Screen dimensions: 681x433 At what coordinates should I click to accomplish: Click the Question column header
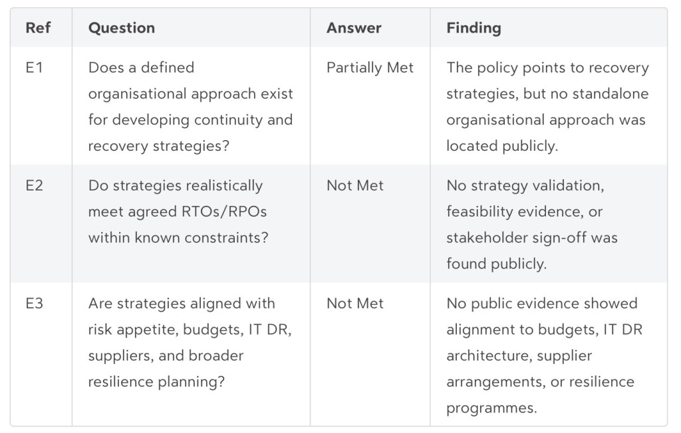click(122, 28)
